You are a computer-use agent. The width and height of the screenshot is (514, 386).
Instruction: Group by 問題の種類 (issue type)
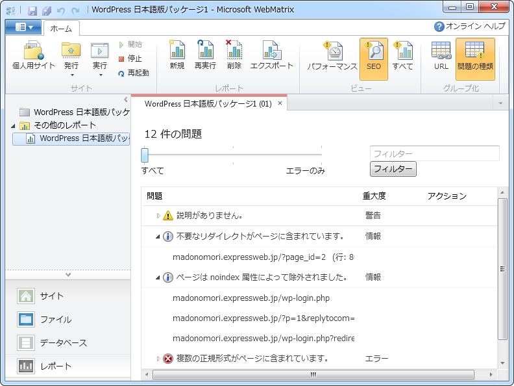tap(475, 59)
